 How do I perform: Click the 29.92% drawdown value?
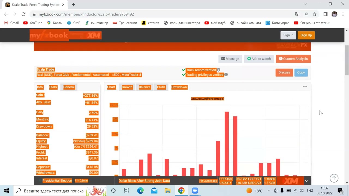[x=93, y=127]
